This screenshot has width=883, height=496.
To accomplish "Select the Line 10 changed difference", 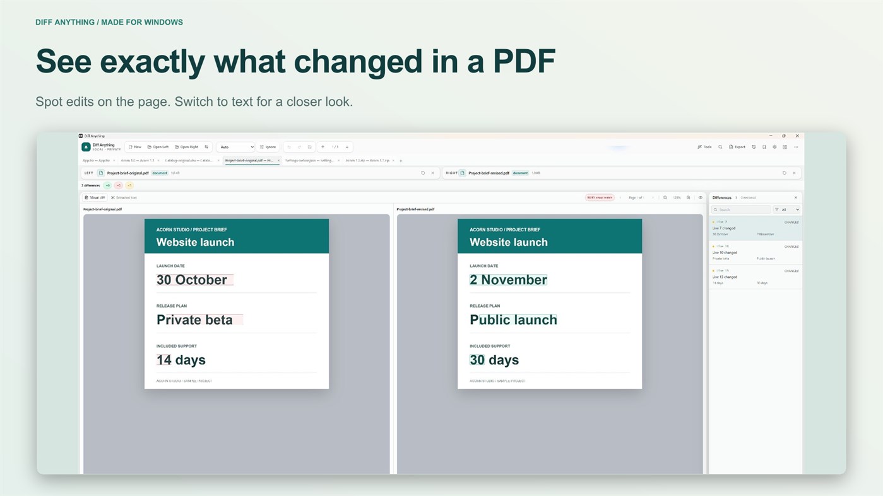I will [x=756, y=253].
